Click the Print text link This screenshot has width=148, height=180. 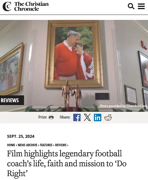tap(43, 117)
